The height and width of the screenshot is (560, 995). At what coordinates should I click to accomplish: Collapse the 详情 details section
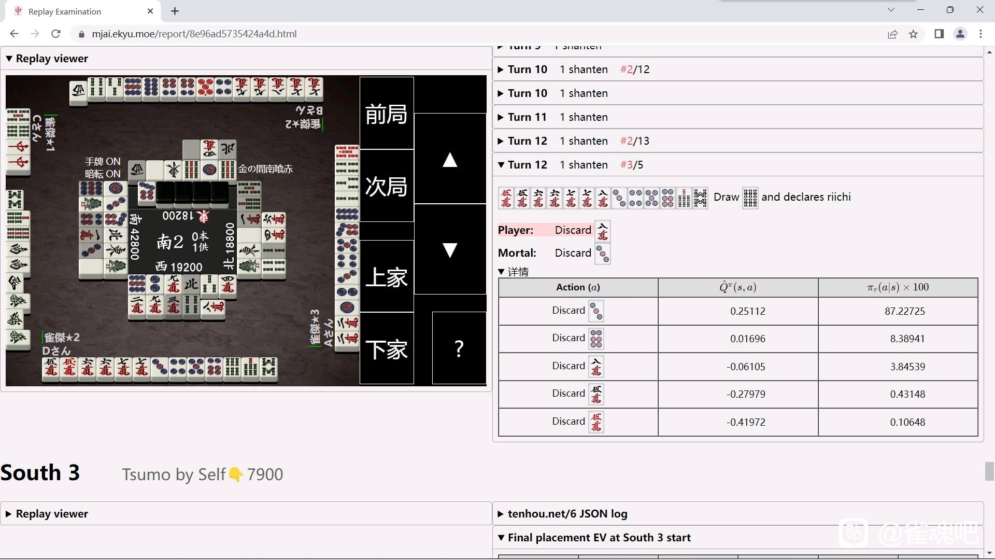(513, 271)
